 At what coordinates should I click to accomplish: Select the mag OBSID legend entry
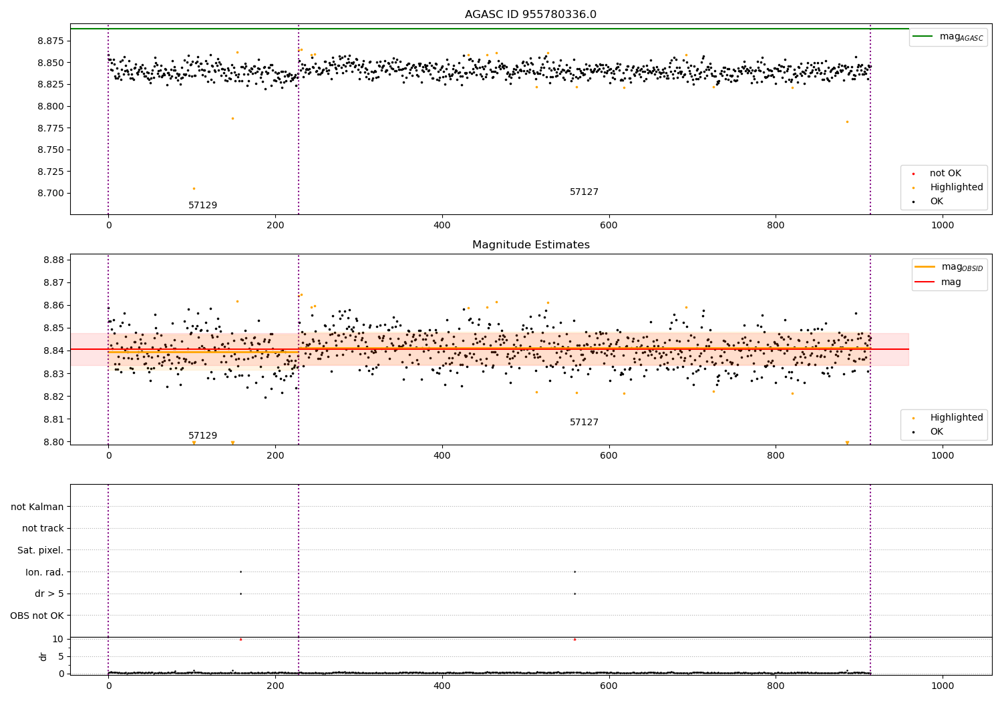coord(949,267)
